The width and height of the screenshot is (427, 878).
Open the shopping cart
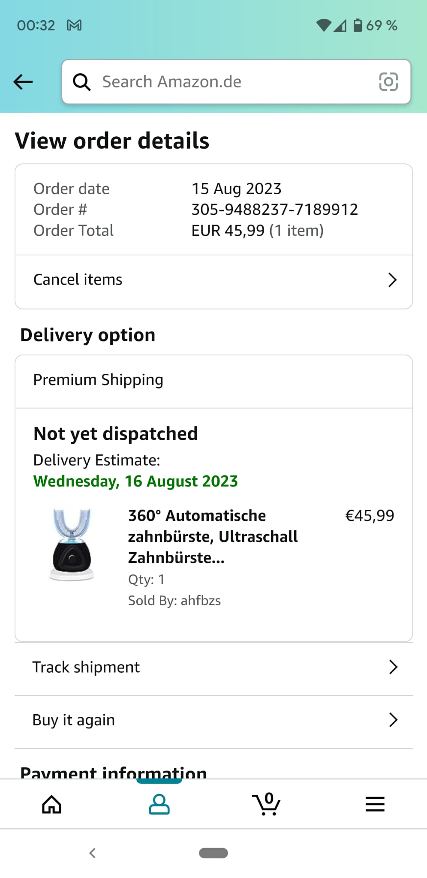[267, 804]
